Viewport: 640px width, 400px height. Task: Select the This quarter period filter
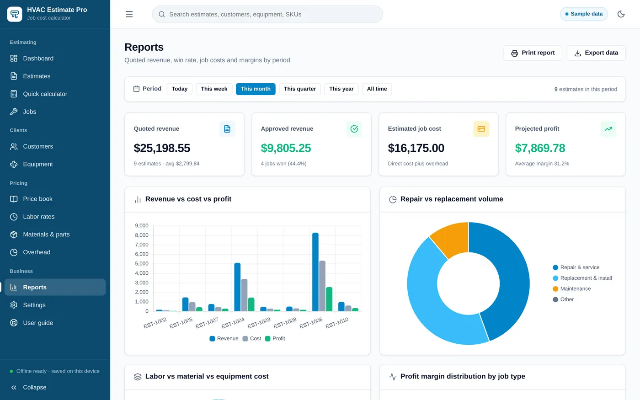300,89
